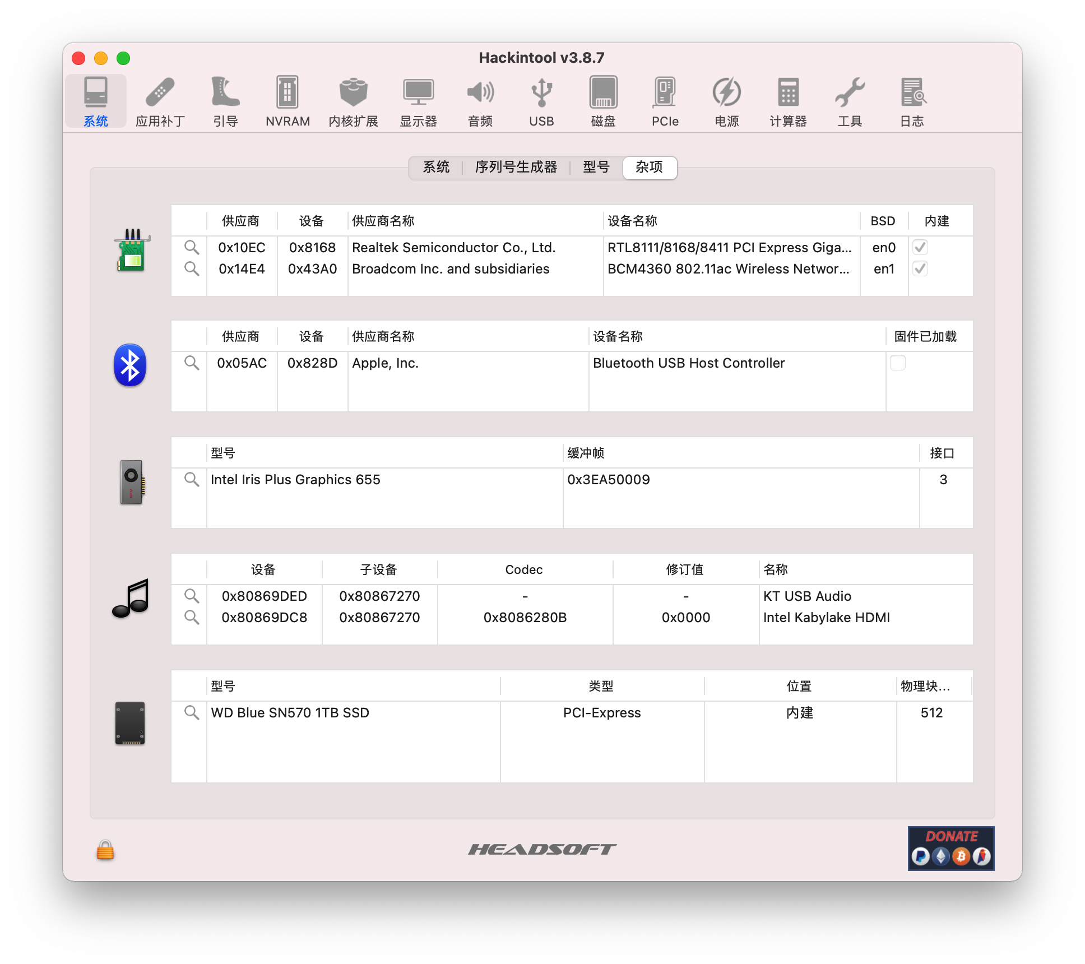The width and height of the screenshot is (1085, 964).
Task: Open the PCIe toolbar section
Action: (x=665, y=101)
